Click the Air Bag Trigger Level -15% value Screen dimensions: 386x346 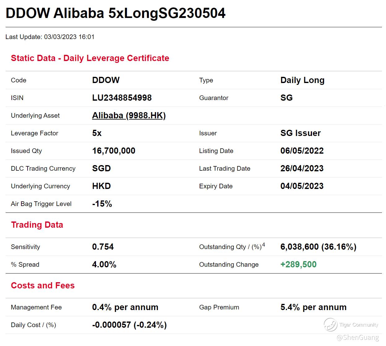102,204
